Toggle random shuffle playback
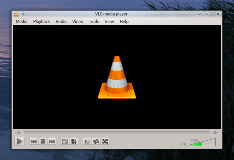This screenshot has width=234, height=160. [x=105, y=141]
